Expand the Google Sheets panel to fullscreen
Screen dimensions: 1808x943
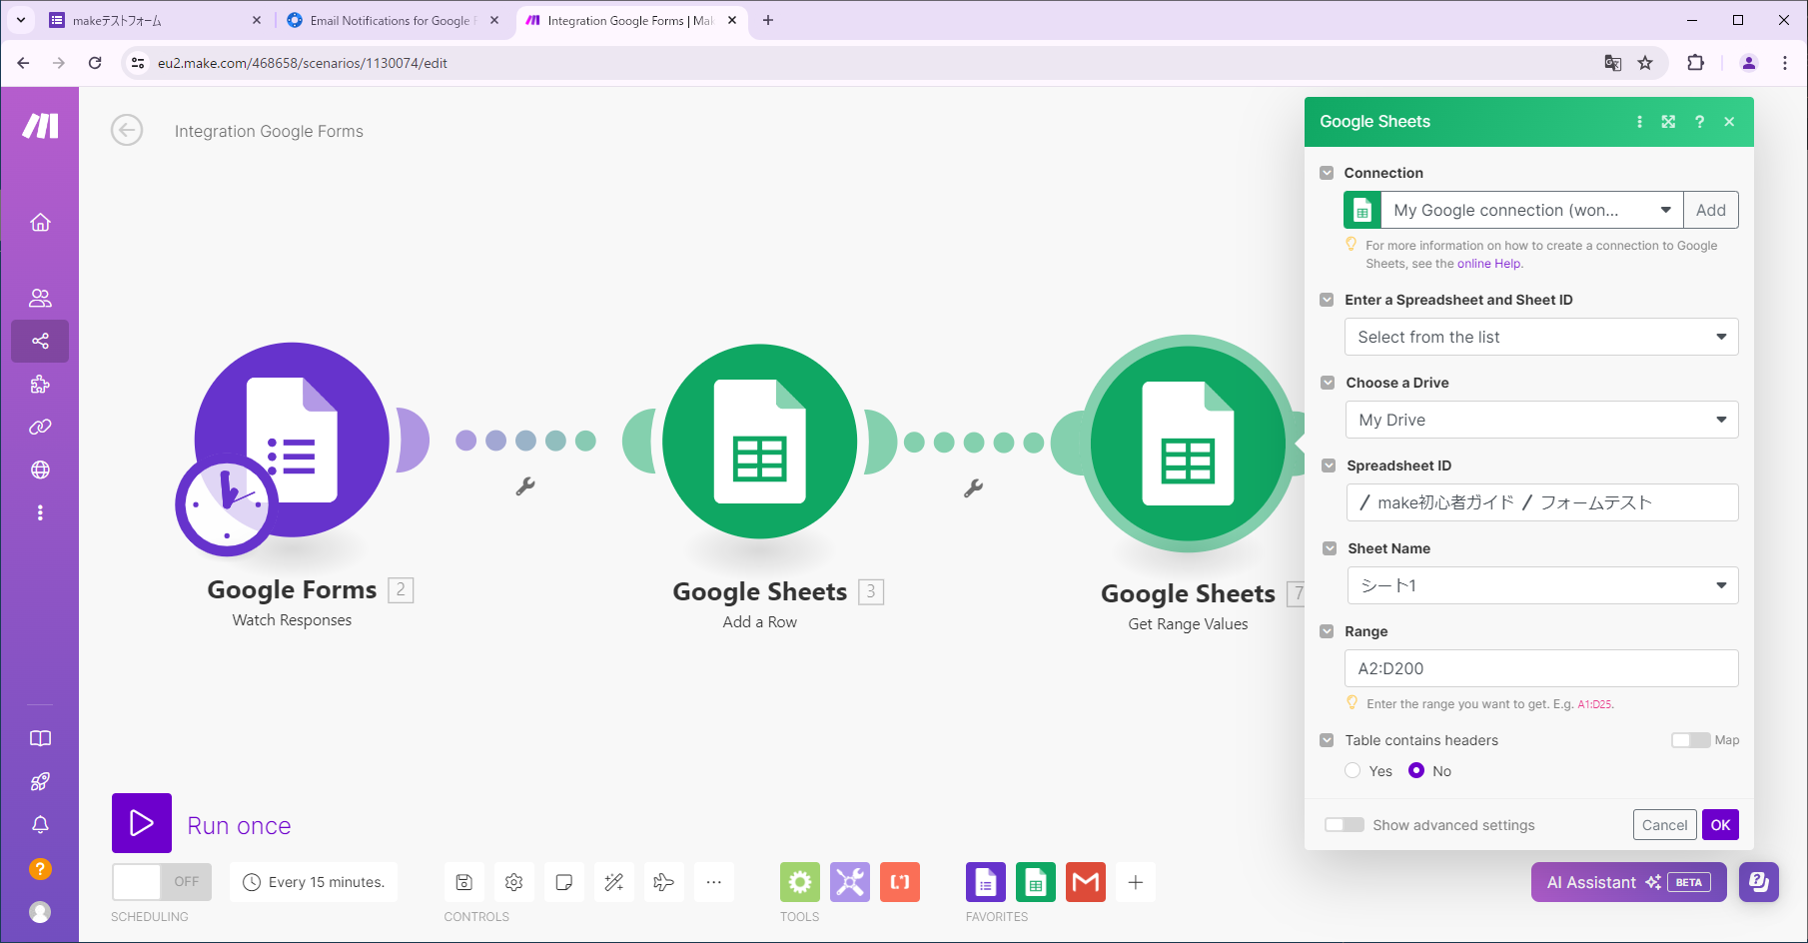1668,122
